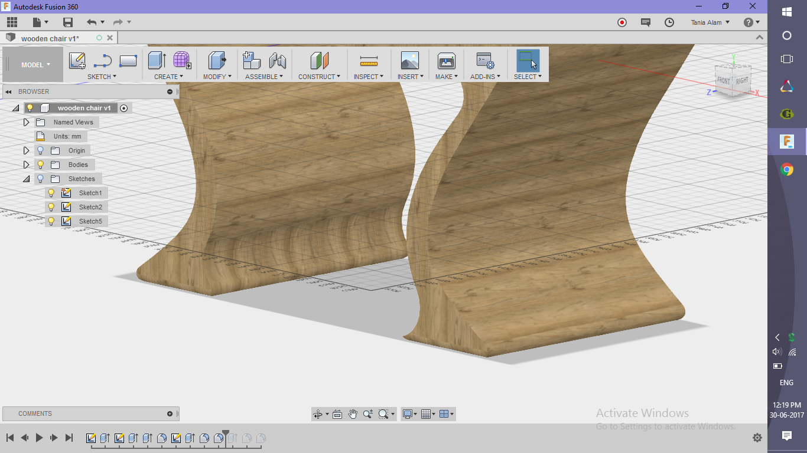This screenshot has width=807, height=453.
Task: Open Display Settings monitor dropdown
Action: pyautogui.click(x=410, y=414)
